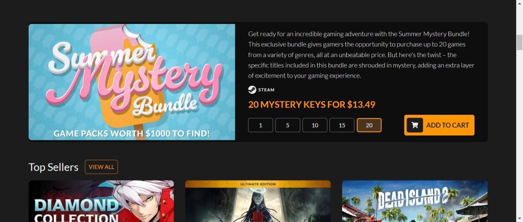Choose the 20 keys option
Viewport: 523px width, 222px height.
(x=369, y=126)
